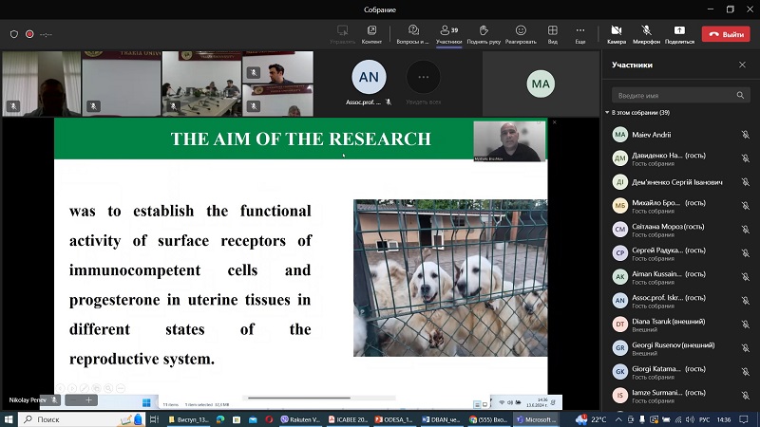Select Maiev Andrii in the participant list

pyautogui.click(x=654, y=135)
